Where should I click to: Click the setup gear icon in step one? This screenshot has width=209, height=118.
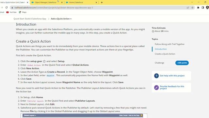point(44,61)
